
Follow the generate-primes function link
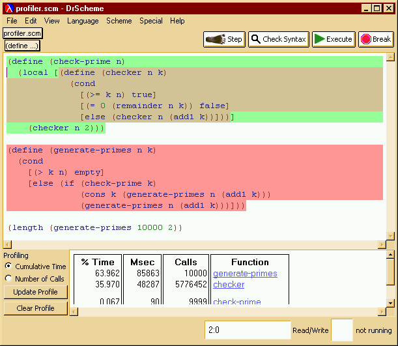pyautogui.click(x=245, y=274)
